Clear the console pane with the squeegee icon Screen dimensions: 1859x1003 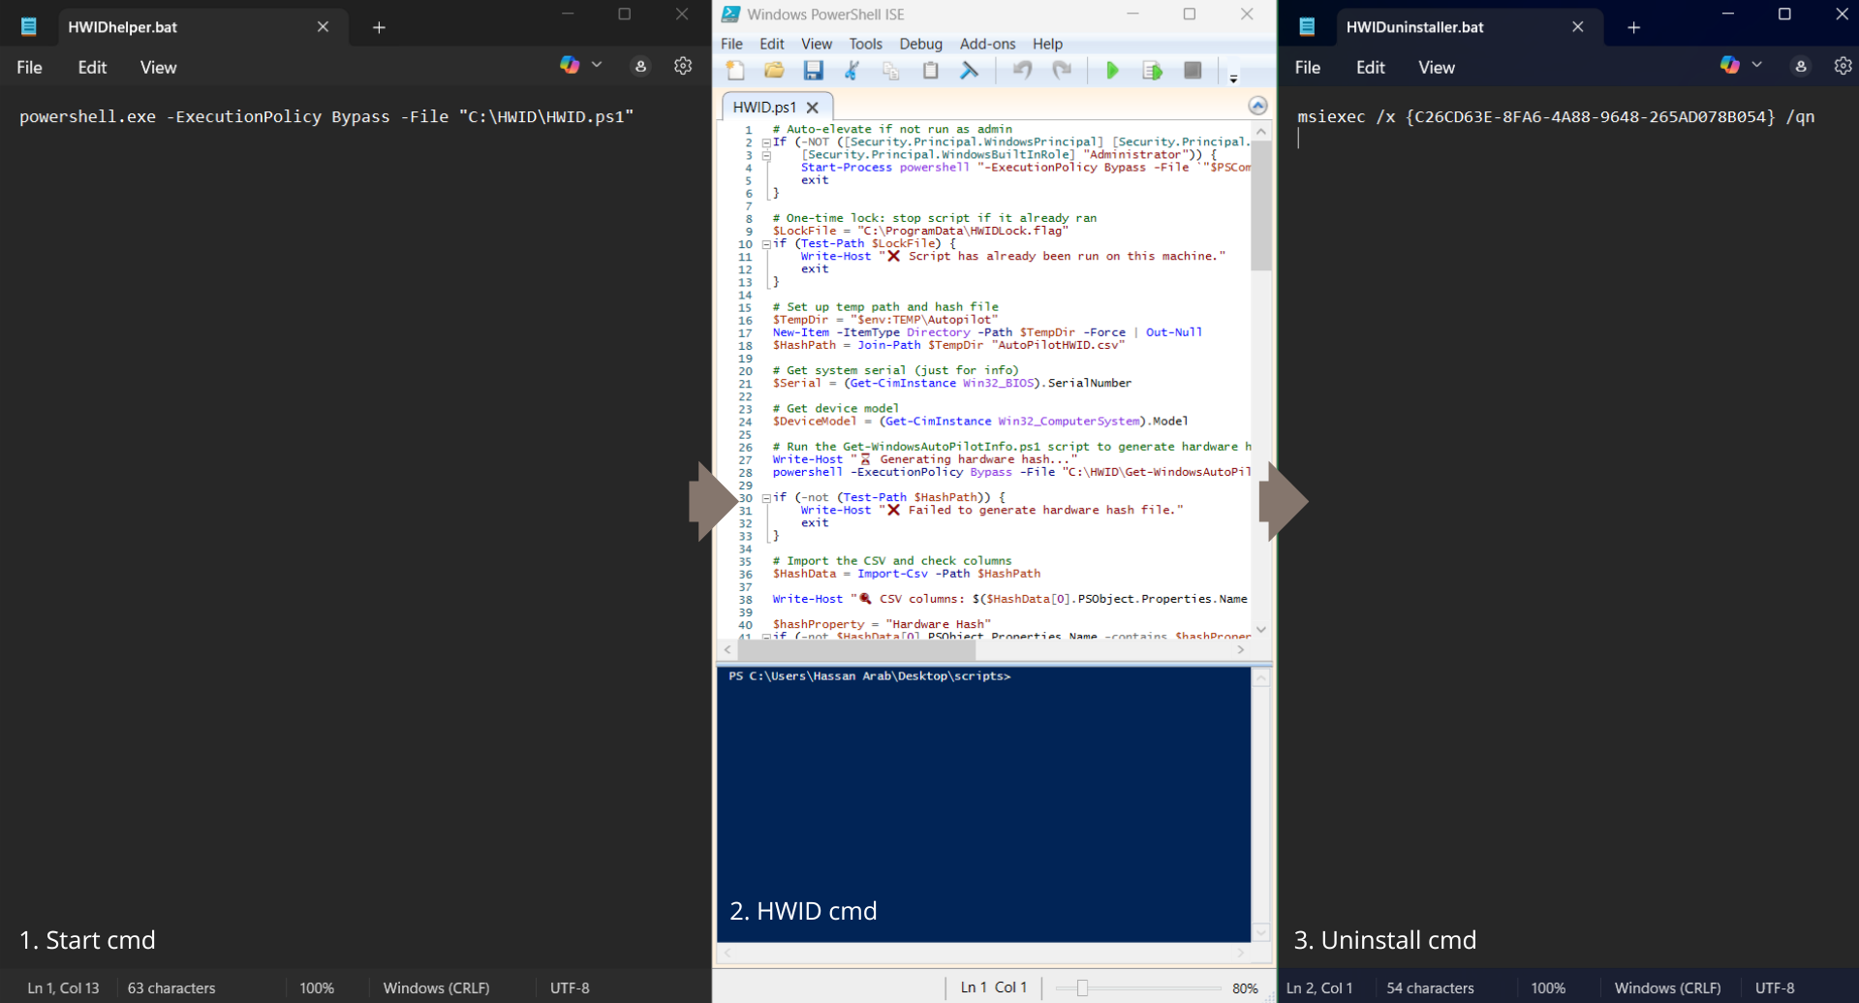tap(969, 71)
